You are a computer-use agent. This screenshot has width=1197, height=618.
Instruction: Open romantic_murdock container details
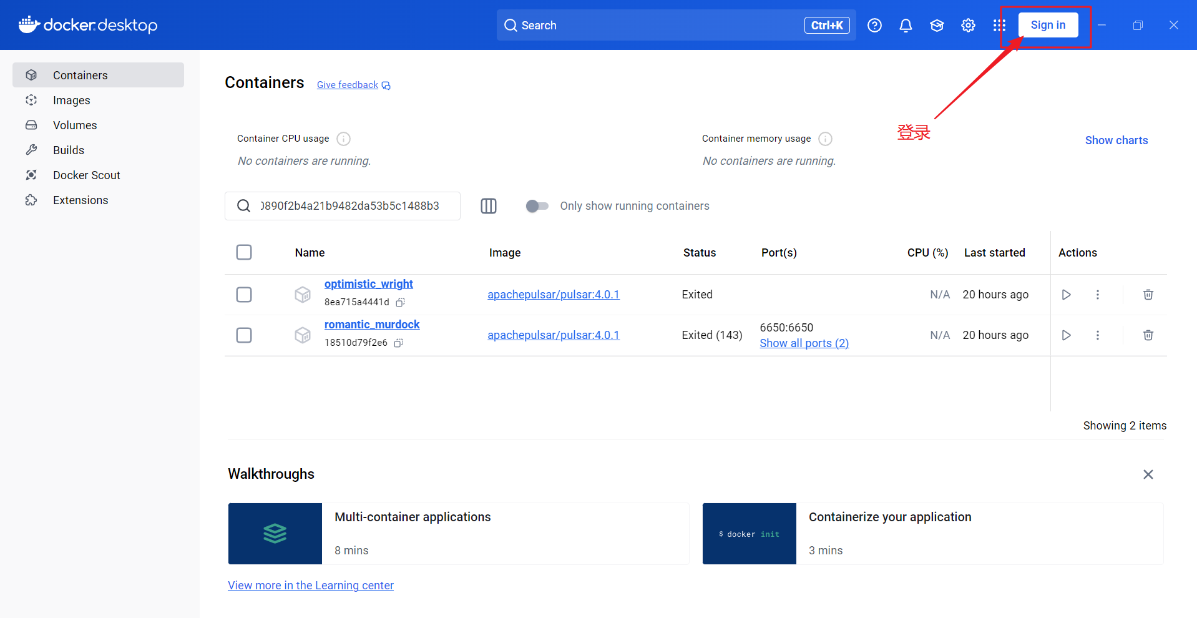372,325
